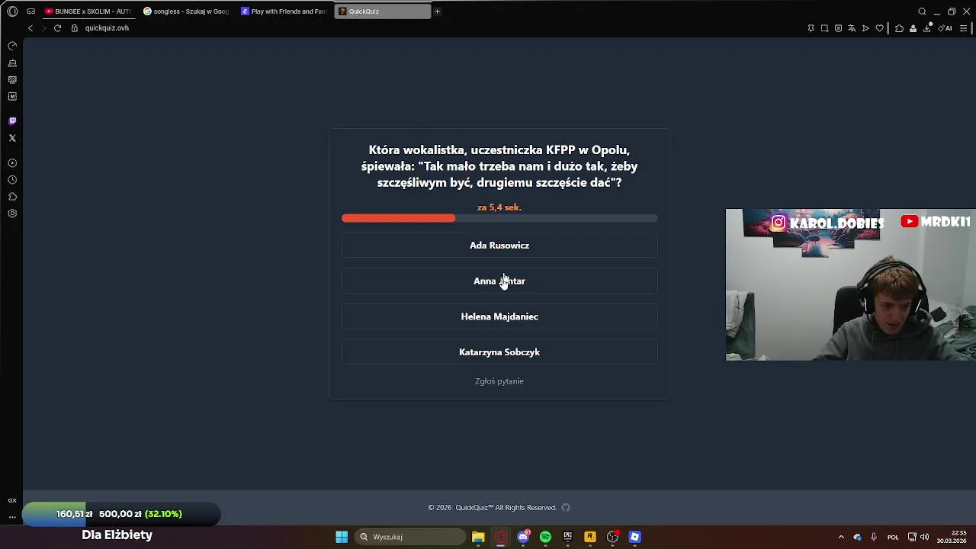The width and height of the screenshot is (976, 549).
Task: Open Opera GX taskbar icon
Action: point(501,537)
